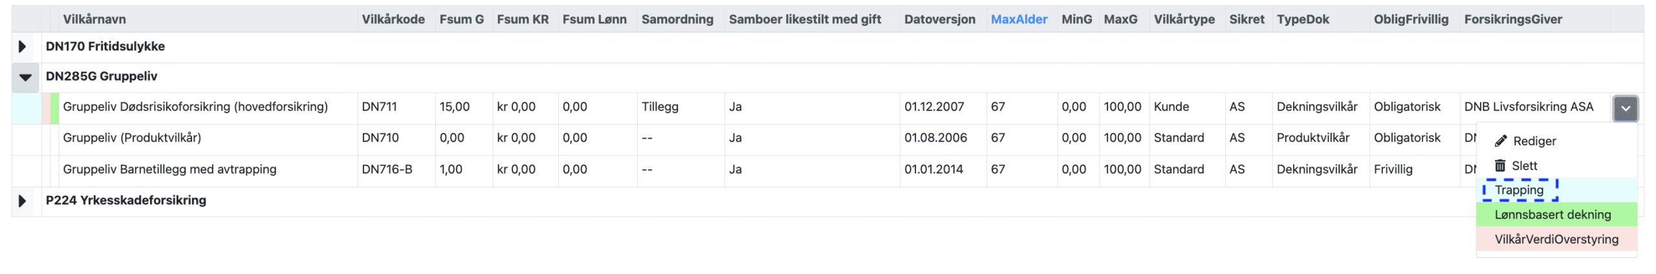Close the row actions dropdown button

[1625, 108]
